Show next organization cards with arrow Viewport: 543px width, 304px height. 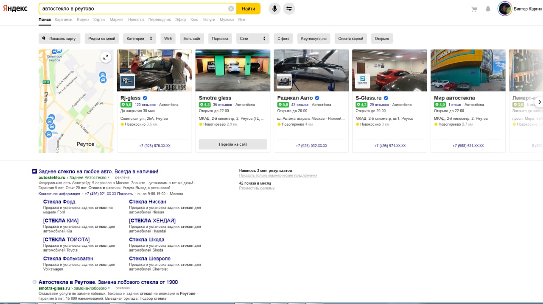pyautogui.click(x=539, y=102)
